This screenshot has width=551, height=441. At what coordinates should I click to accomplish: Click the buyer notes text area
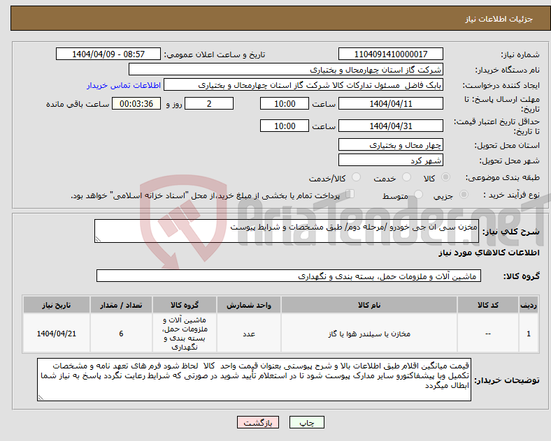point(254,380)
